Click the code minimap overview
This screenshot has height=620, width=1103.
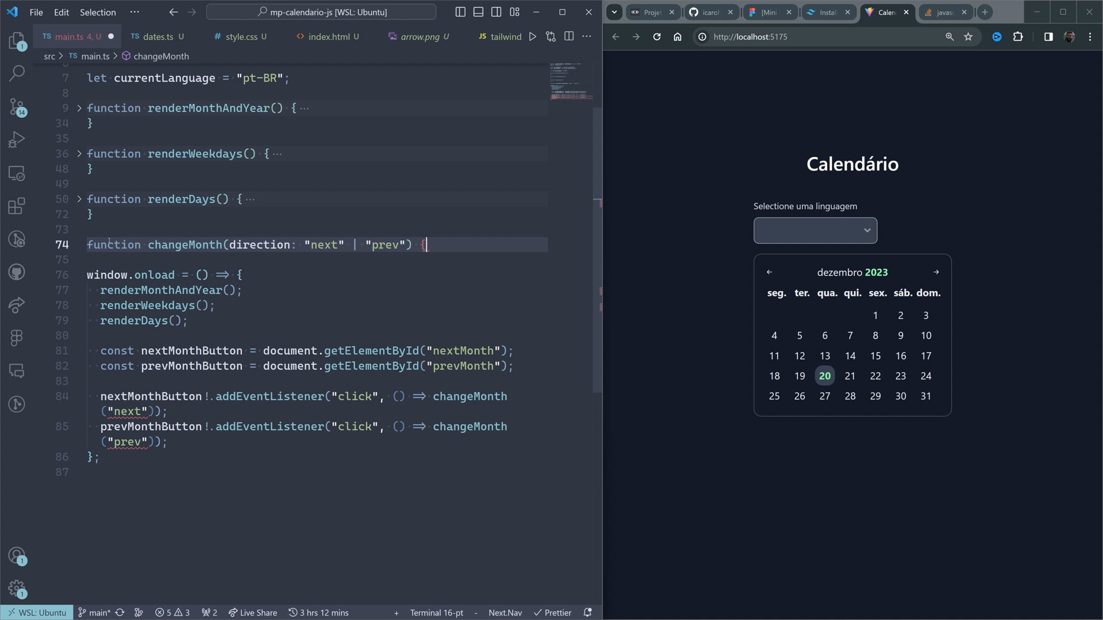pyautogui.click(x=571, y=82)
